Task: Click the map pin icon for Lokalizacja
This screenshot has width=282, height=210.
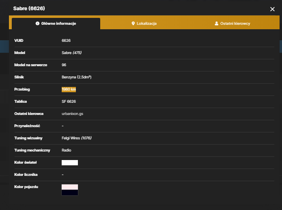Action: [x=133, y=24]
